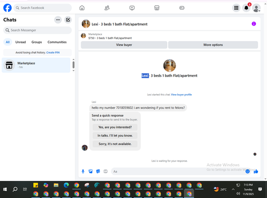Go to the Home feed icon

[82, 8]
